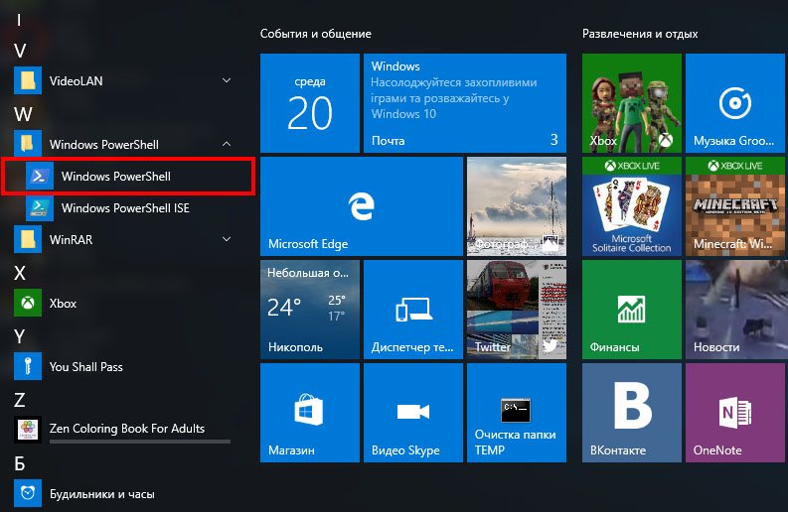
Task: Open the VideoLAN folder icon
Action: [x=28, y=80]
